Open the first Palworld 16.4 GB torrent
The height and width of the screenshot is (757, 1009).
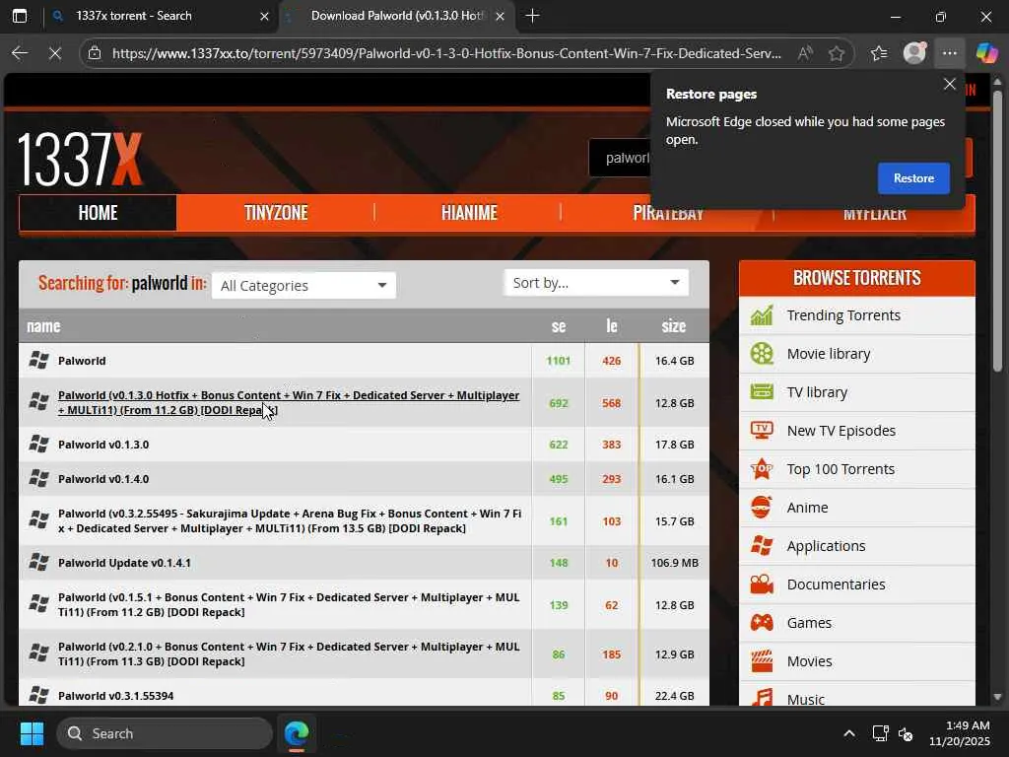(x=82, y=361)
